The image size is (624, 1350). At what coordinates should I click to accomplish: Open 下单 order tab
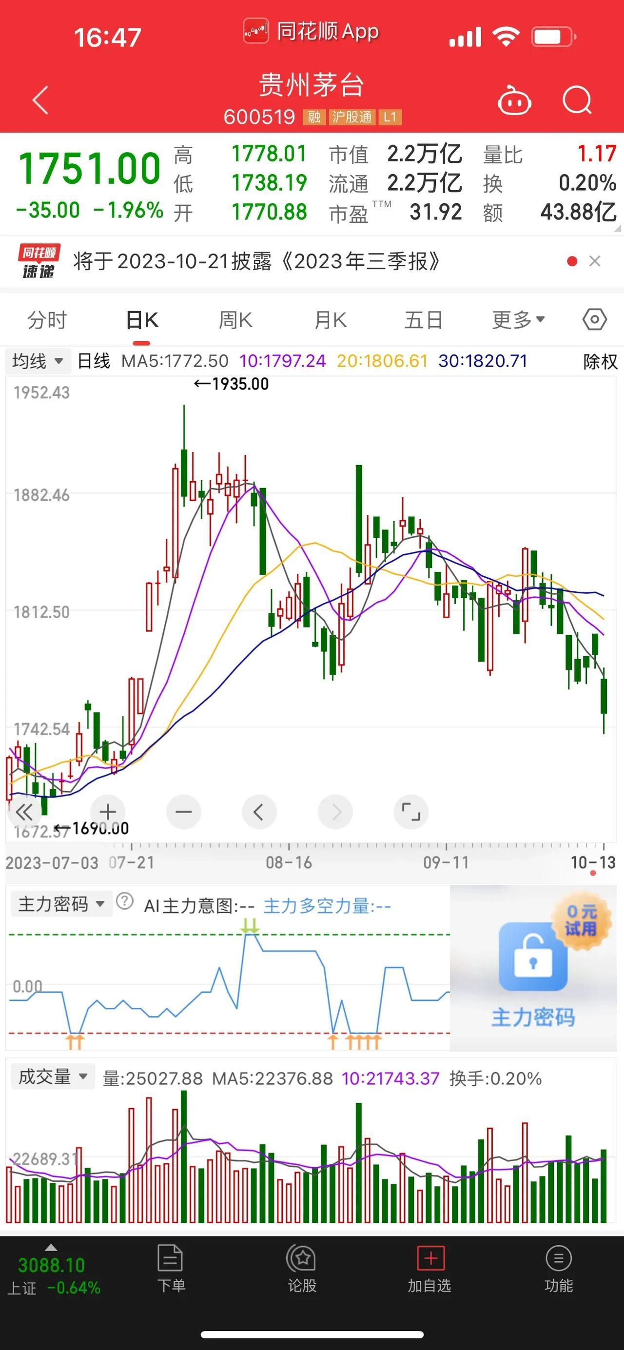[x=171, y=1268]
